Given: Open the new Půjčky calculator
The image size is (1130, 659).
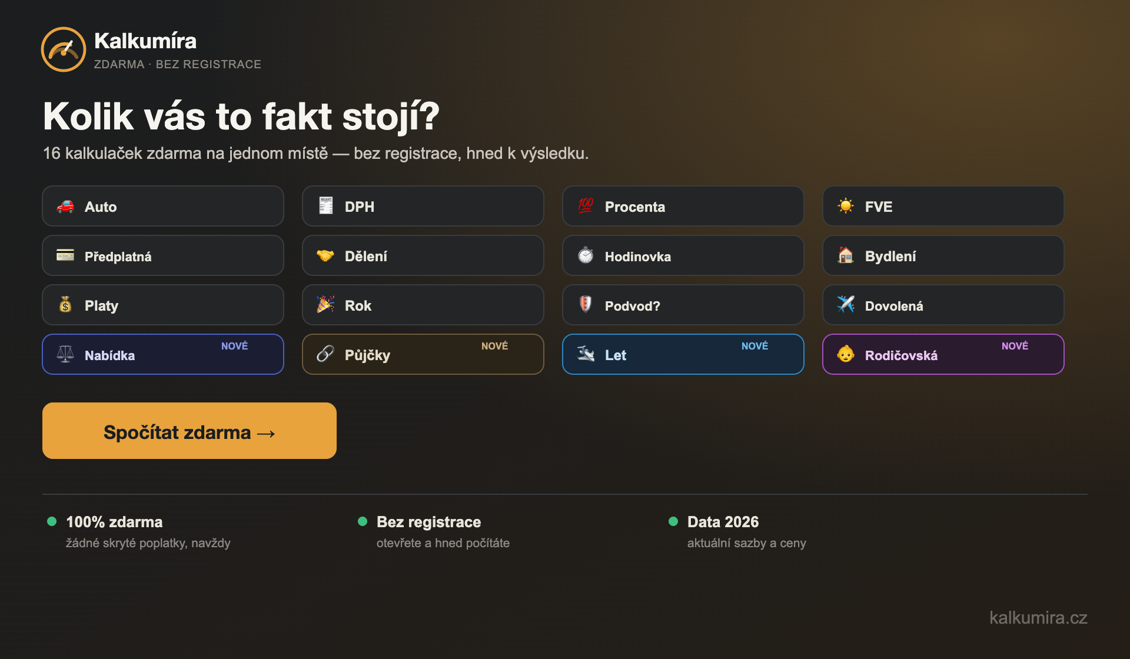Looking at the screenshot, I should [x=423, y=354].
